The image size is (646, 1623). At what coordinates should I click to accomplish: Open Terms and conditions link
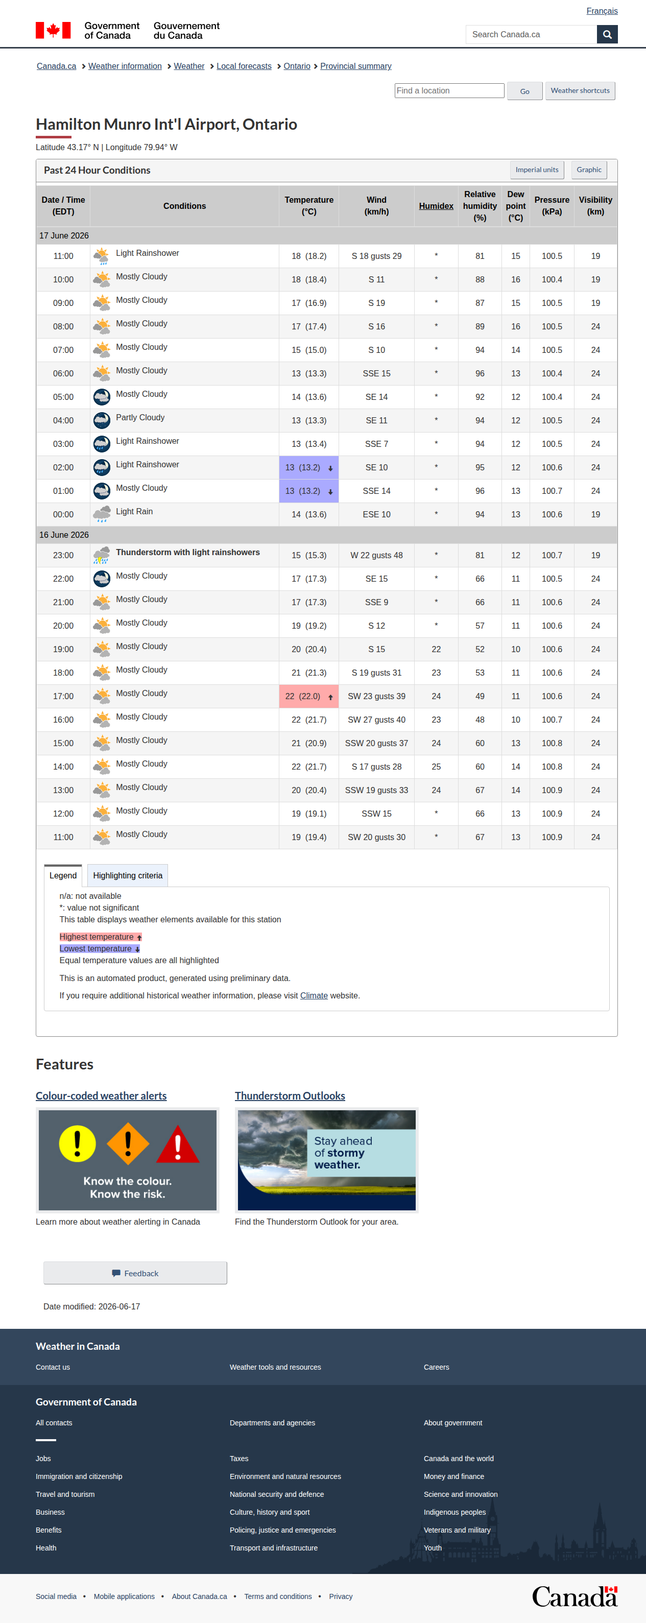coord(278,1596)
